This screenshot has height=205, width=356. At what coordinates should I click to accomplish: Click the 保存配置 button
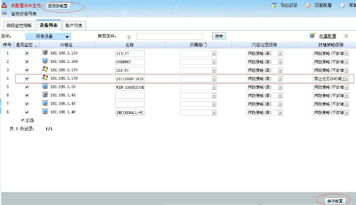[335, 201]
